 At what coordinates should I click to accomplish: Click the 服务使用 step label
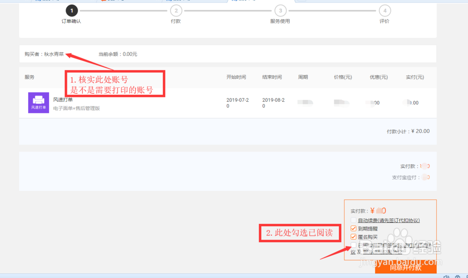click(x=280, y=21)
